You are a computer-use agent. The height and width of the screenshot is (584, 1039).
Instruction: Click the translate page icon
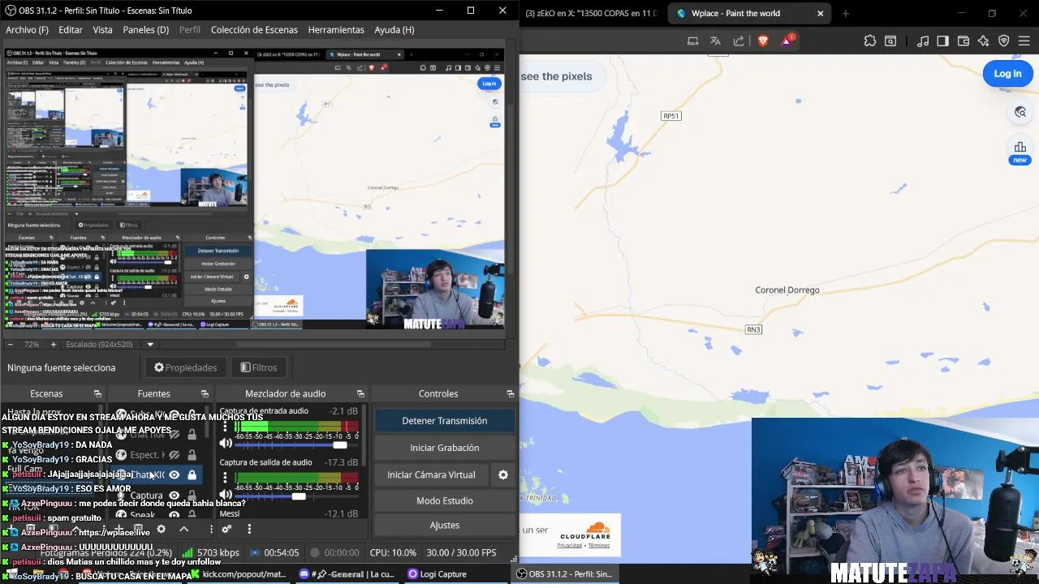[715, 41]
